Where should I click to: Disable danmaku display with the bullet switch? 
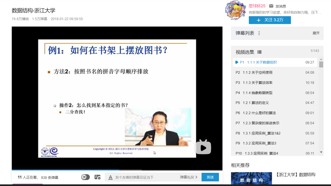[x=85, y=177]
